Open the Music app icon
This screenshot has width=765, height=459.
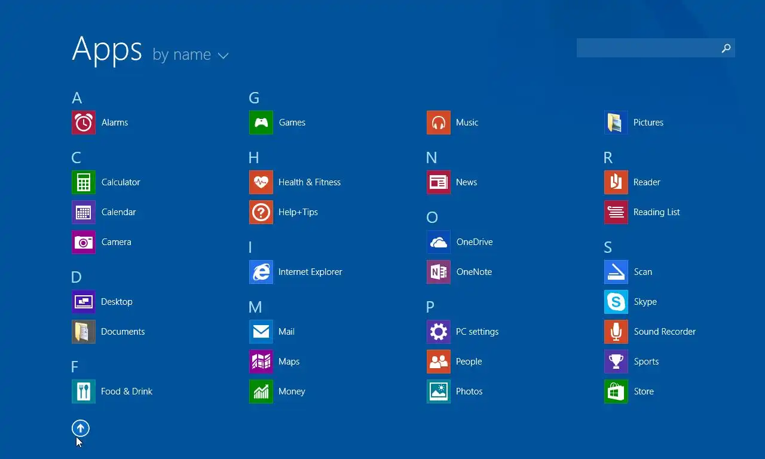(439, 123)
